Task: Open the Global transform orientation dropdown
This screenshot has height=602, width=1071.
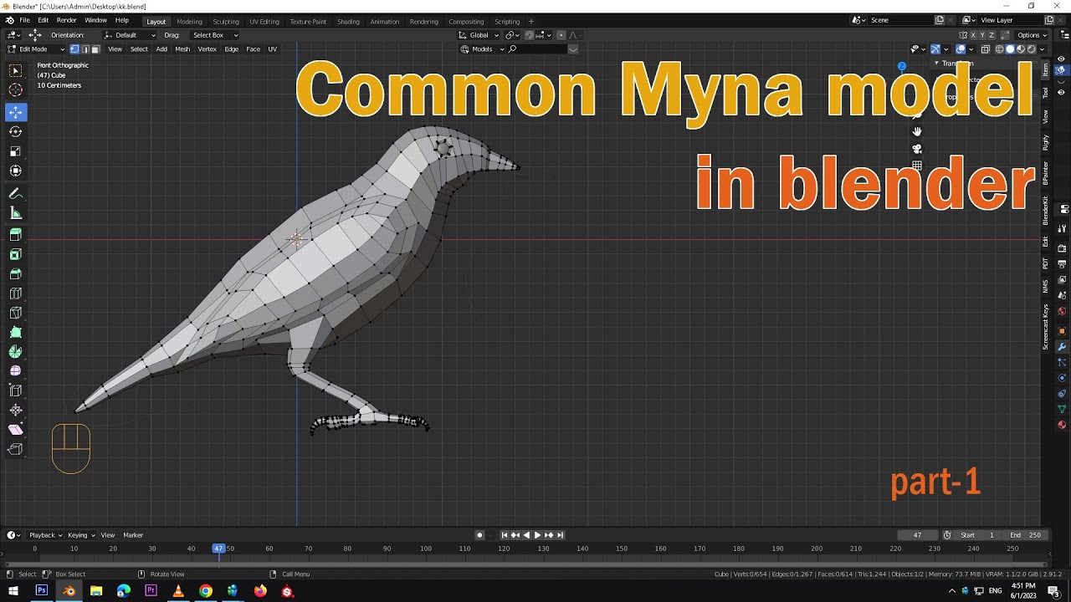Action: point(479,35)
